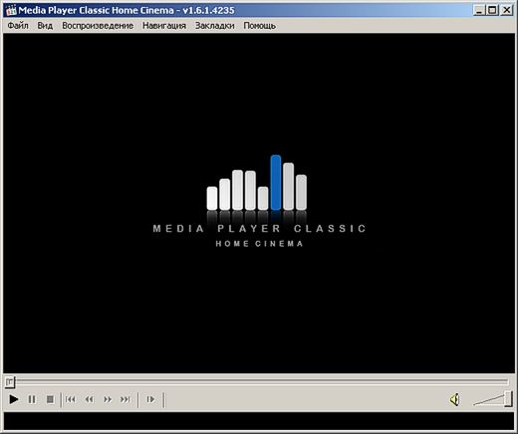Image resolution: width=518 pixels, height=434 pixels.
Task: Click the Play button
Action: coord(14,399)
